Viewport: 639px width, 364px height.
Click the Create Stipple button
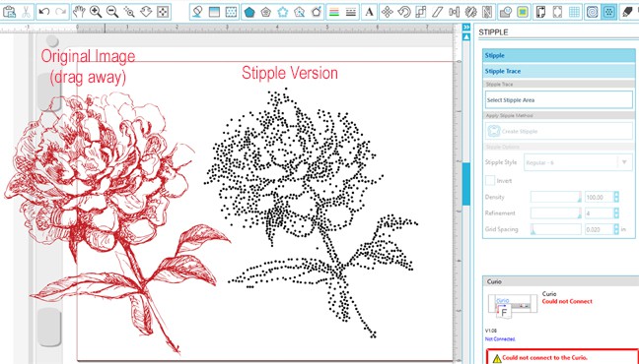pyautogui.click(x=559, y=132)
